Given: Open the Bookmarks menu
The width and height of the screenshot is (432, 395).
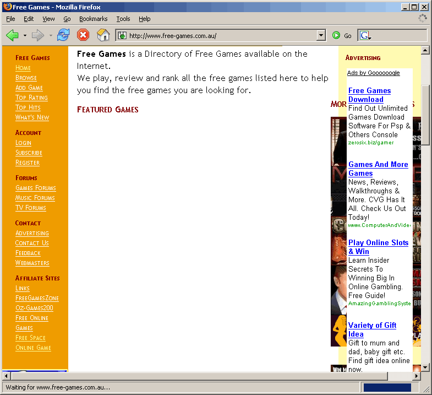Looking at the screenshot, I should pos(93,19).
